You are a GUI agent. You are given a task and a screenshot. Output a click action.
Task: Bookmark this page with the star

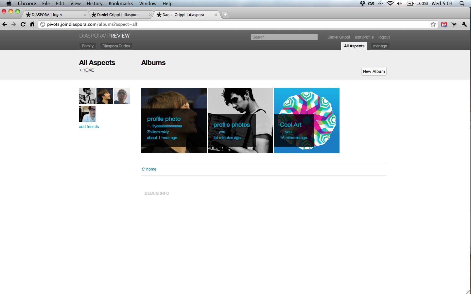[x=433, y=24]
